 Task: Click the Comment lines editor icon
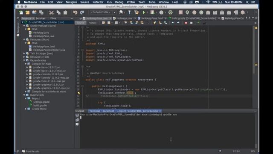(x=198, y=23)
